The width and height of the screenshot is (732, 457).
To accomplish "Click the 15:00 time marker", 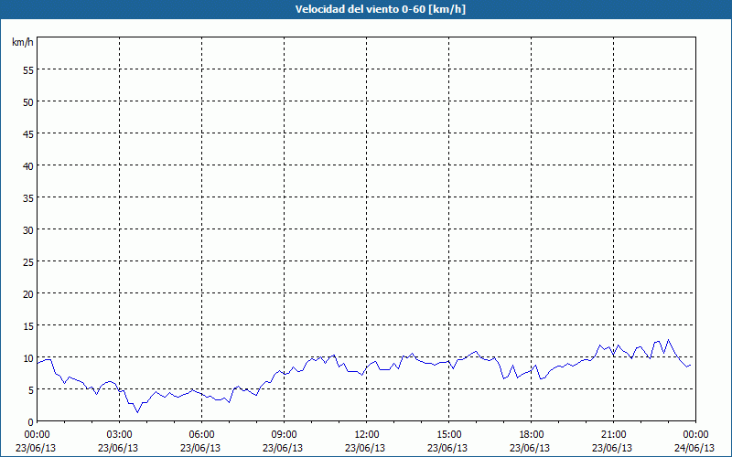I will click(x=448, y=434).
